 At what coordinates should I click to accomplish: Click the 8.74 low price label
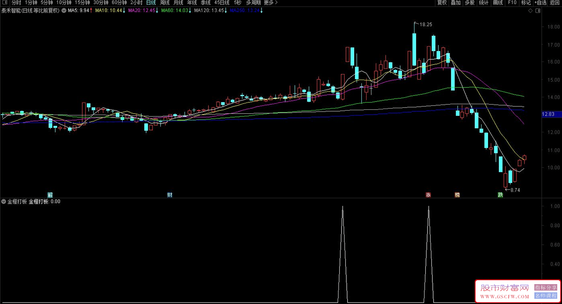515,190
